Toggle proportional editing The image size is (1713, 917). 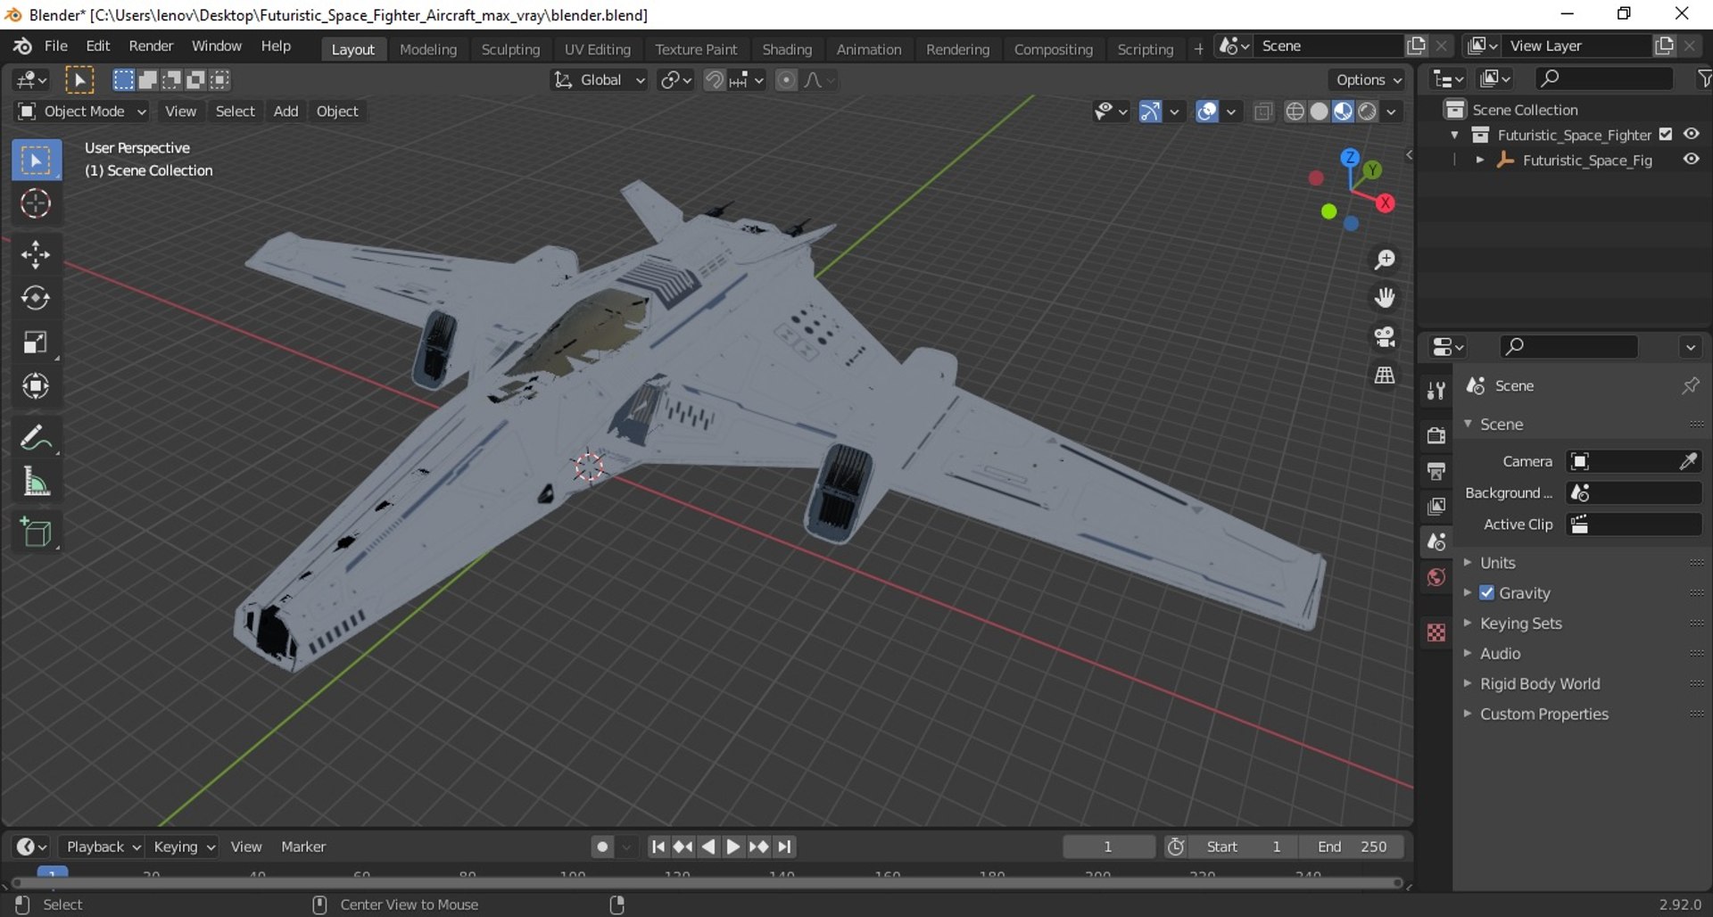[x=786, y=80]
